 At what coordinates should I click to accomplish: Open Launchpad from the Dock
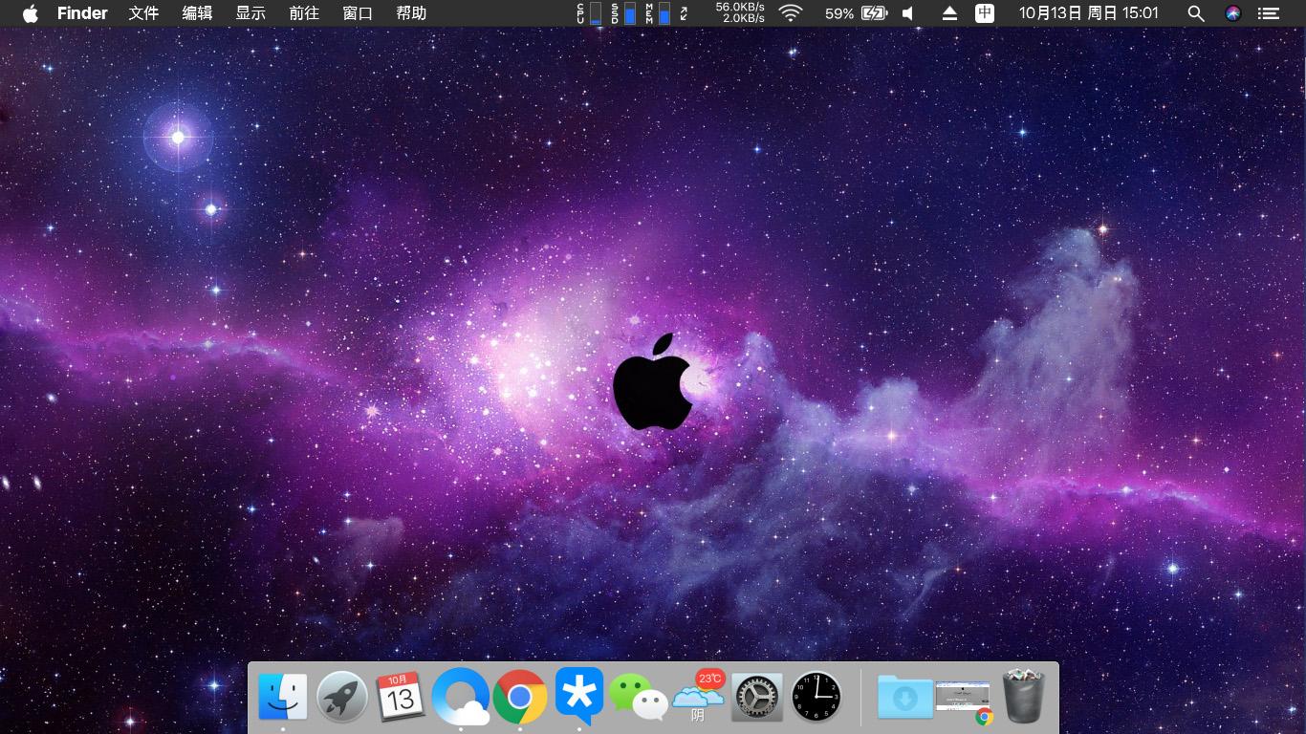tap(342, 698)
